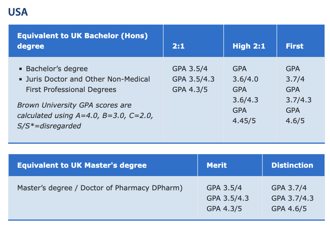Screen dimensions: 330x225
Task: Click GPA 3.5/4 in the 2:1 column
Action: pos(190,69)
